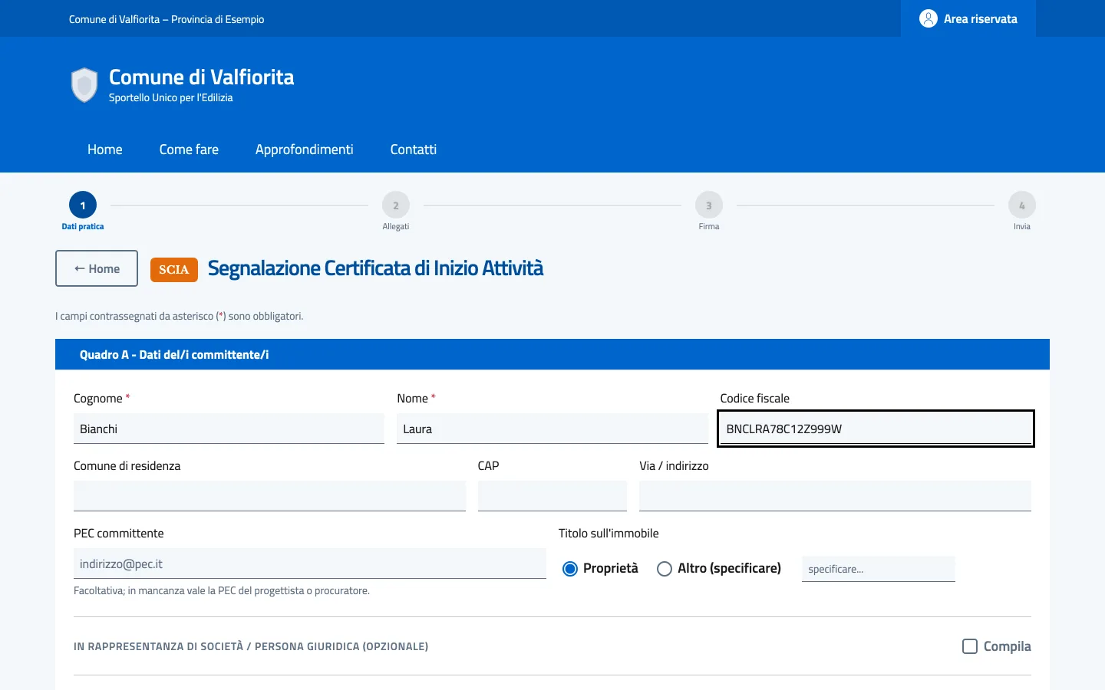Viewport: 1105px width, 690px height.
Task: Click the Nome field containing Laura
Action: [552, 429]
